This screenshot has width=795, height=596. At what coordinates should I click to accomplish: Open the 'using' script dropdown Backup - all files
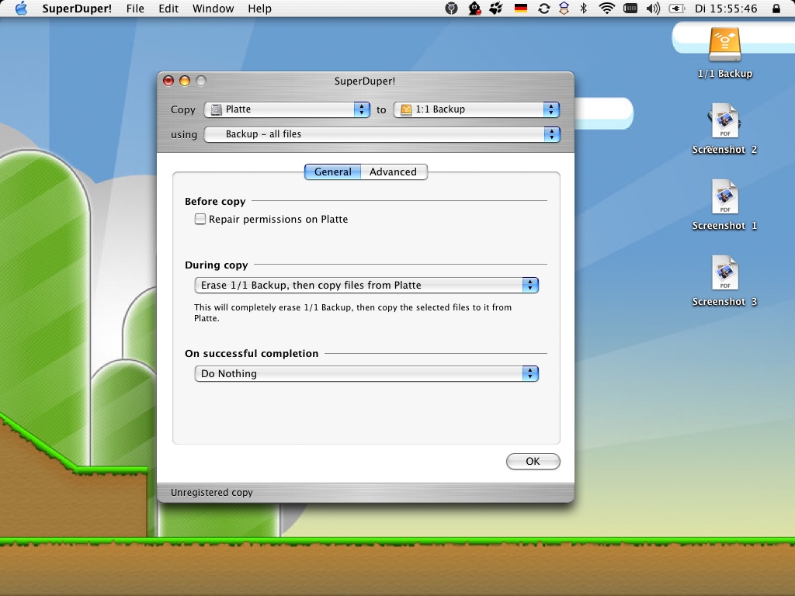(x=382, y=134)
